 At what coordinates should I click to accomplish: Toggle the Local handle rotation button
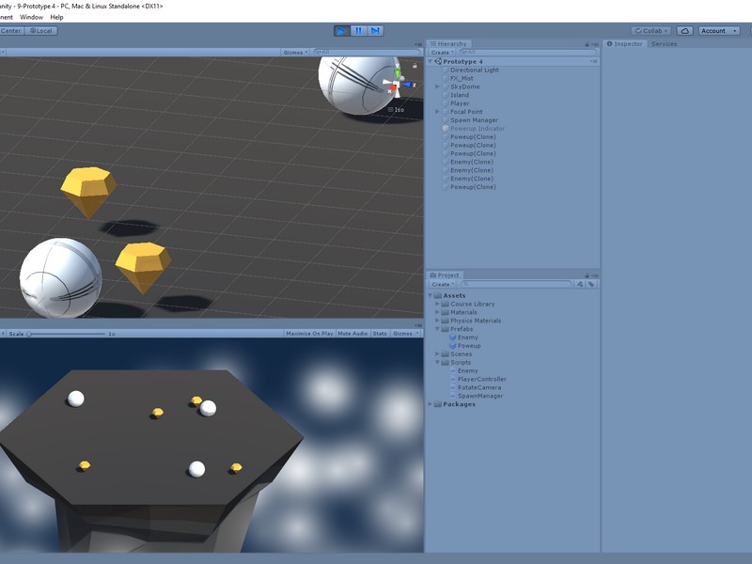[40, 31]
